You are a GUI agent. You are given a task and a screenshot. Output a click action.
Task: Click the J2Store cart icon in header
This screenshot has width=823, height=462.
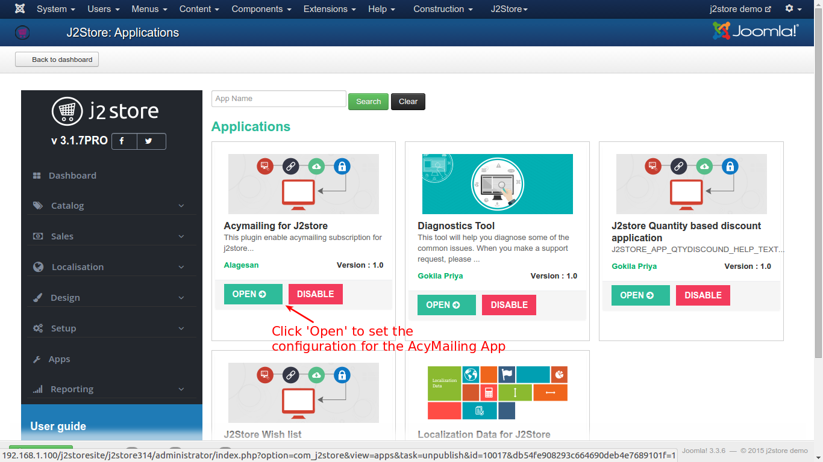point(22,32)
